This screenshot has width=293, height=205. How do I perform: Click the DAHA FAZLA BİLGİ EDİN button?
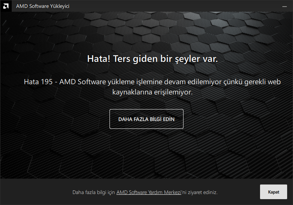coord(146,119)
